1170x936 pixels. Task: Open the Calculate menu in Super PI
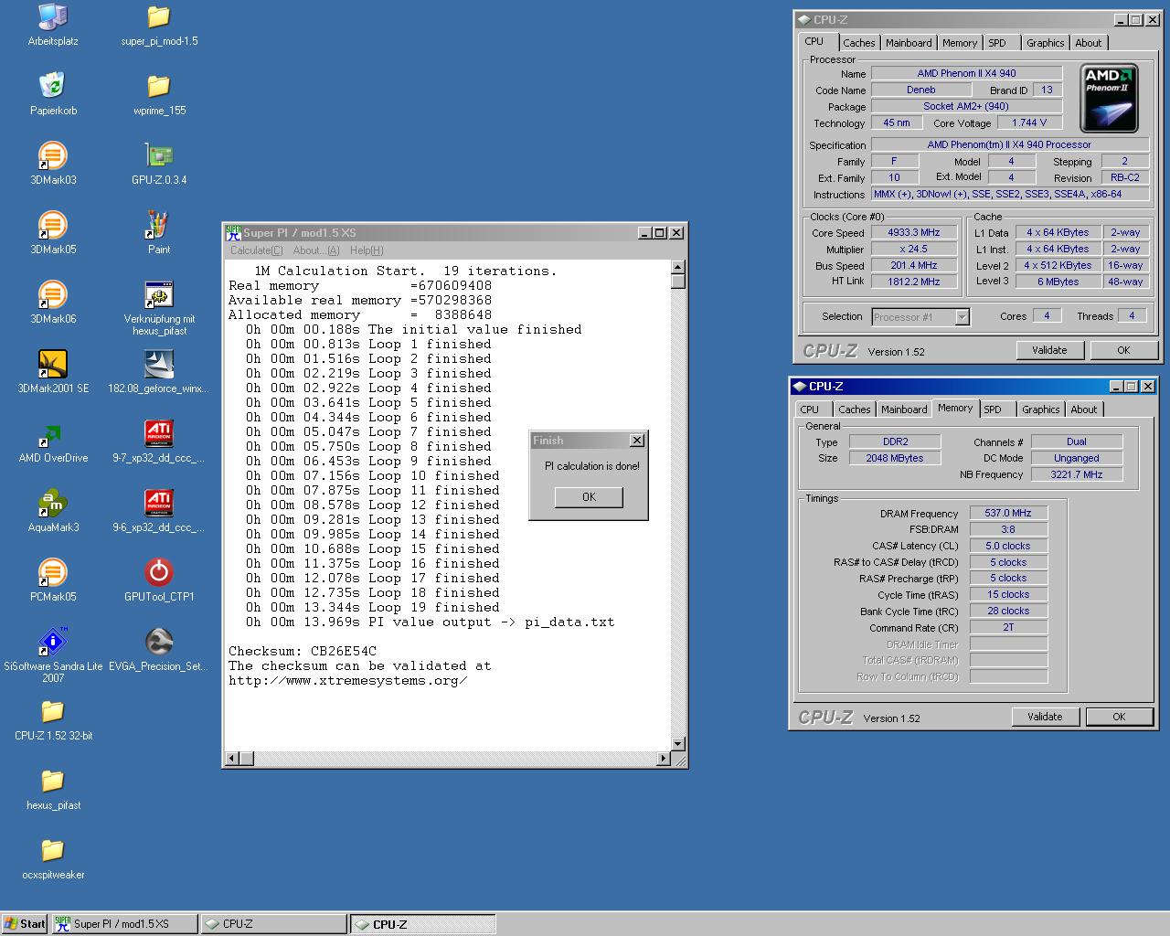click(257, 250)
